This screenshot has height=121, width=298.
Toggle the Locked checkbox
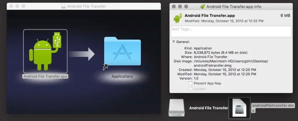coord(190,89)
